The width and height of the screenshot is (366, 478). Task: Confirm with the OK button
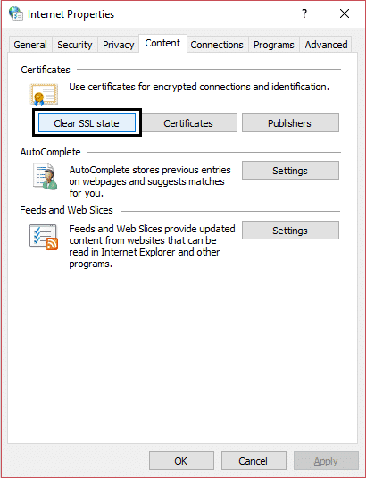(x=181, y=461)
